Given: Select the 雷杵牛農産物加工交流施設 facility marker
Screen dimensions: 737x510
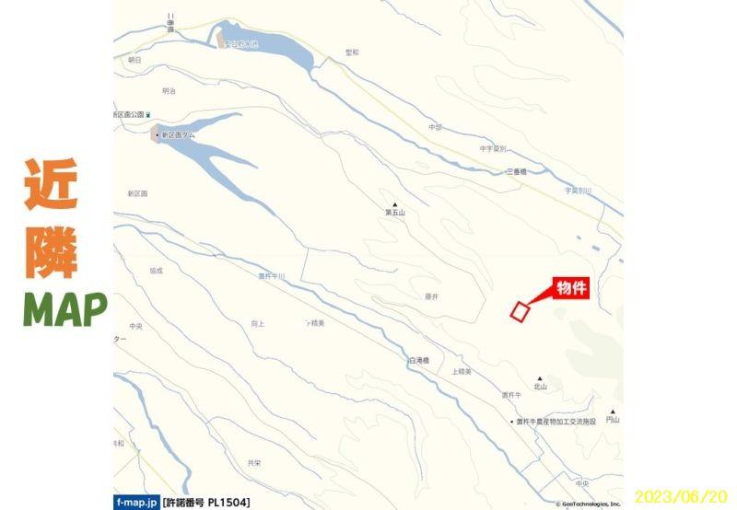Looking at the screenshot, I should coord(512,422).
